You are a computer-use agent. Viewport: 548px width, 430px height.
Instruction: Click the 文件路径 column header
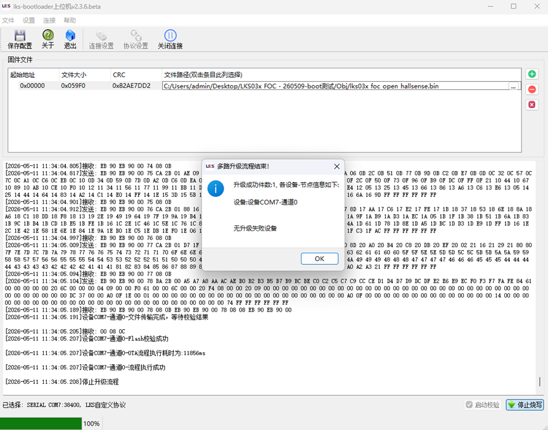(x=341, y=75)
